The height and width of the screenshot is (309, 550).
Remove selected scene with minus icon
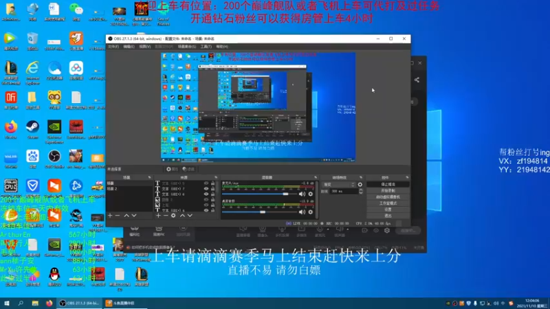[118, 216]
